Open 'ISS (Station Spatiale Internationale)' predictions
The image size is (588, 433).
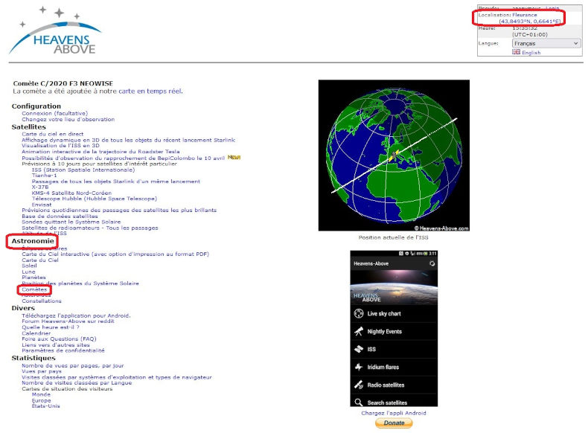83,170
